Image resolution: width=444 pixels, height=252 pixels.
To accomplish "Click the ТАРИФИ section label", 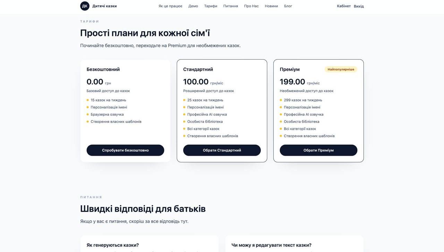I will pos(89,21).
